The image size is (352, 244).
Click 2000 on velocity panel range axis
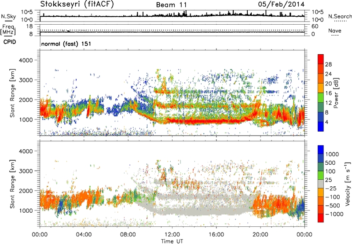click(26, 191)
